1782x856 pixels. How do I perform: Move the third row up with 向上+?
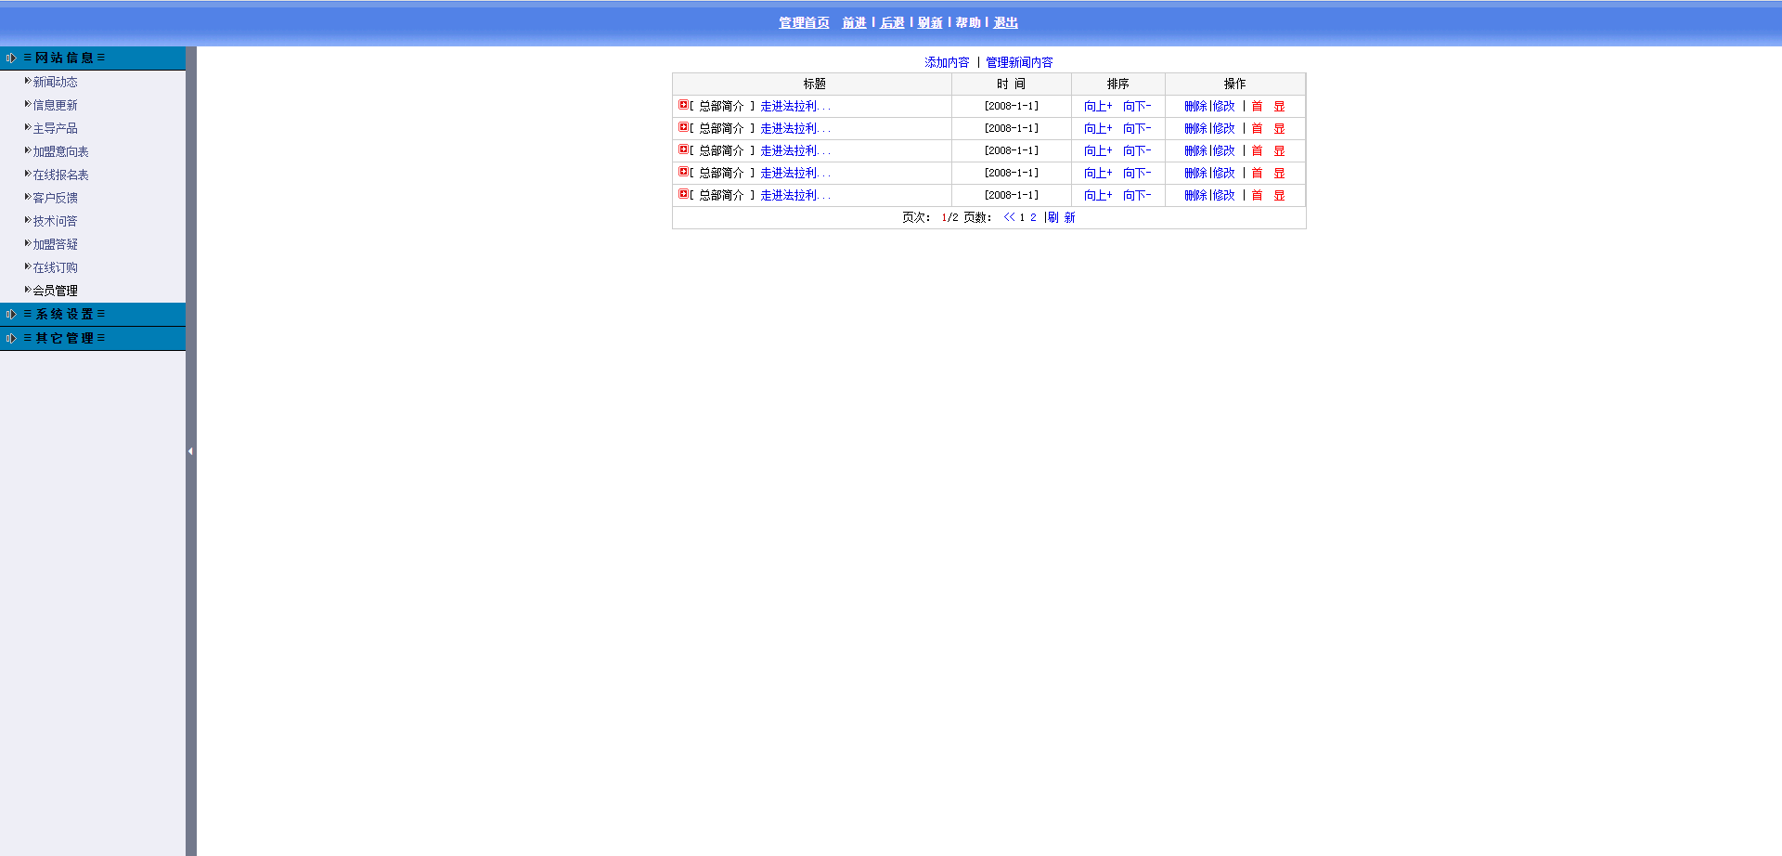point(1098,150)
